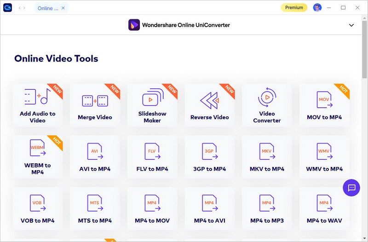Click the app home icon in title bar

click(7, 7)
